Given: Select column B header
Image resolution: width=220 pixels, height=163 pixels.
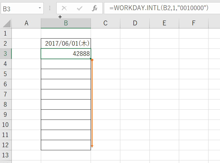Looking at the screenshot, I should [x=66, y=23].
